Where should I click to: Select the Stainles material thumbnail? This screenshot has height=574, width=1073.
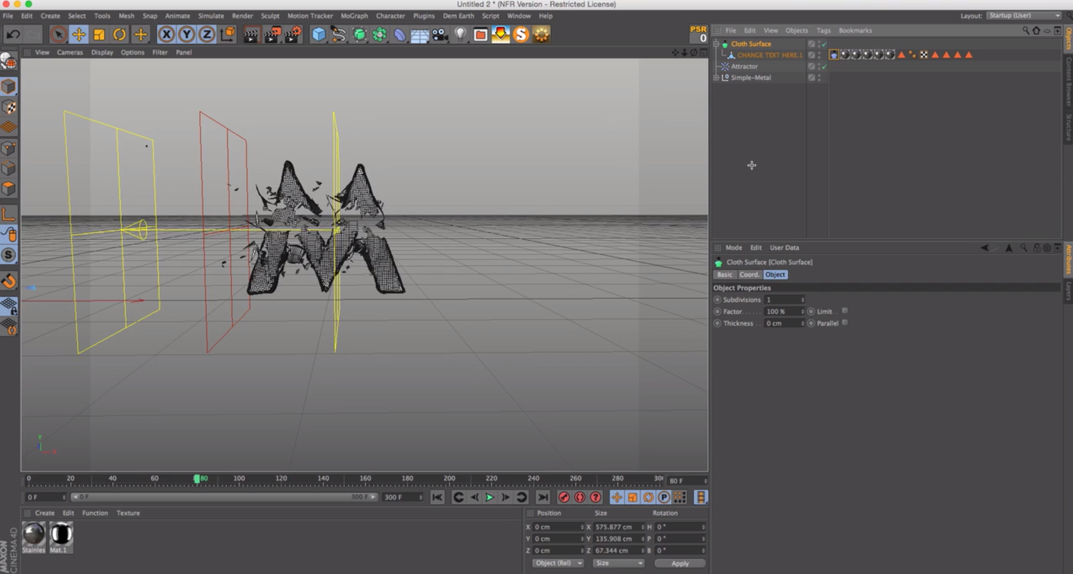tap(34, 534)
